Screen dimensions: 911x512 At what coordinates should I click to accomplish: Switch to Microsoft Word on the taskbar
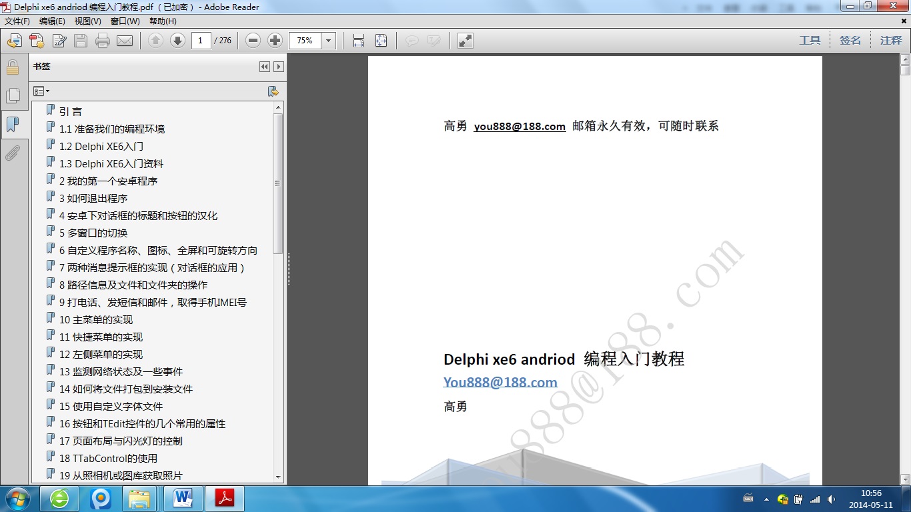182,499
